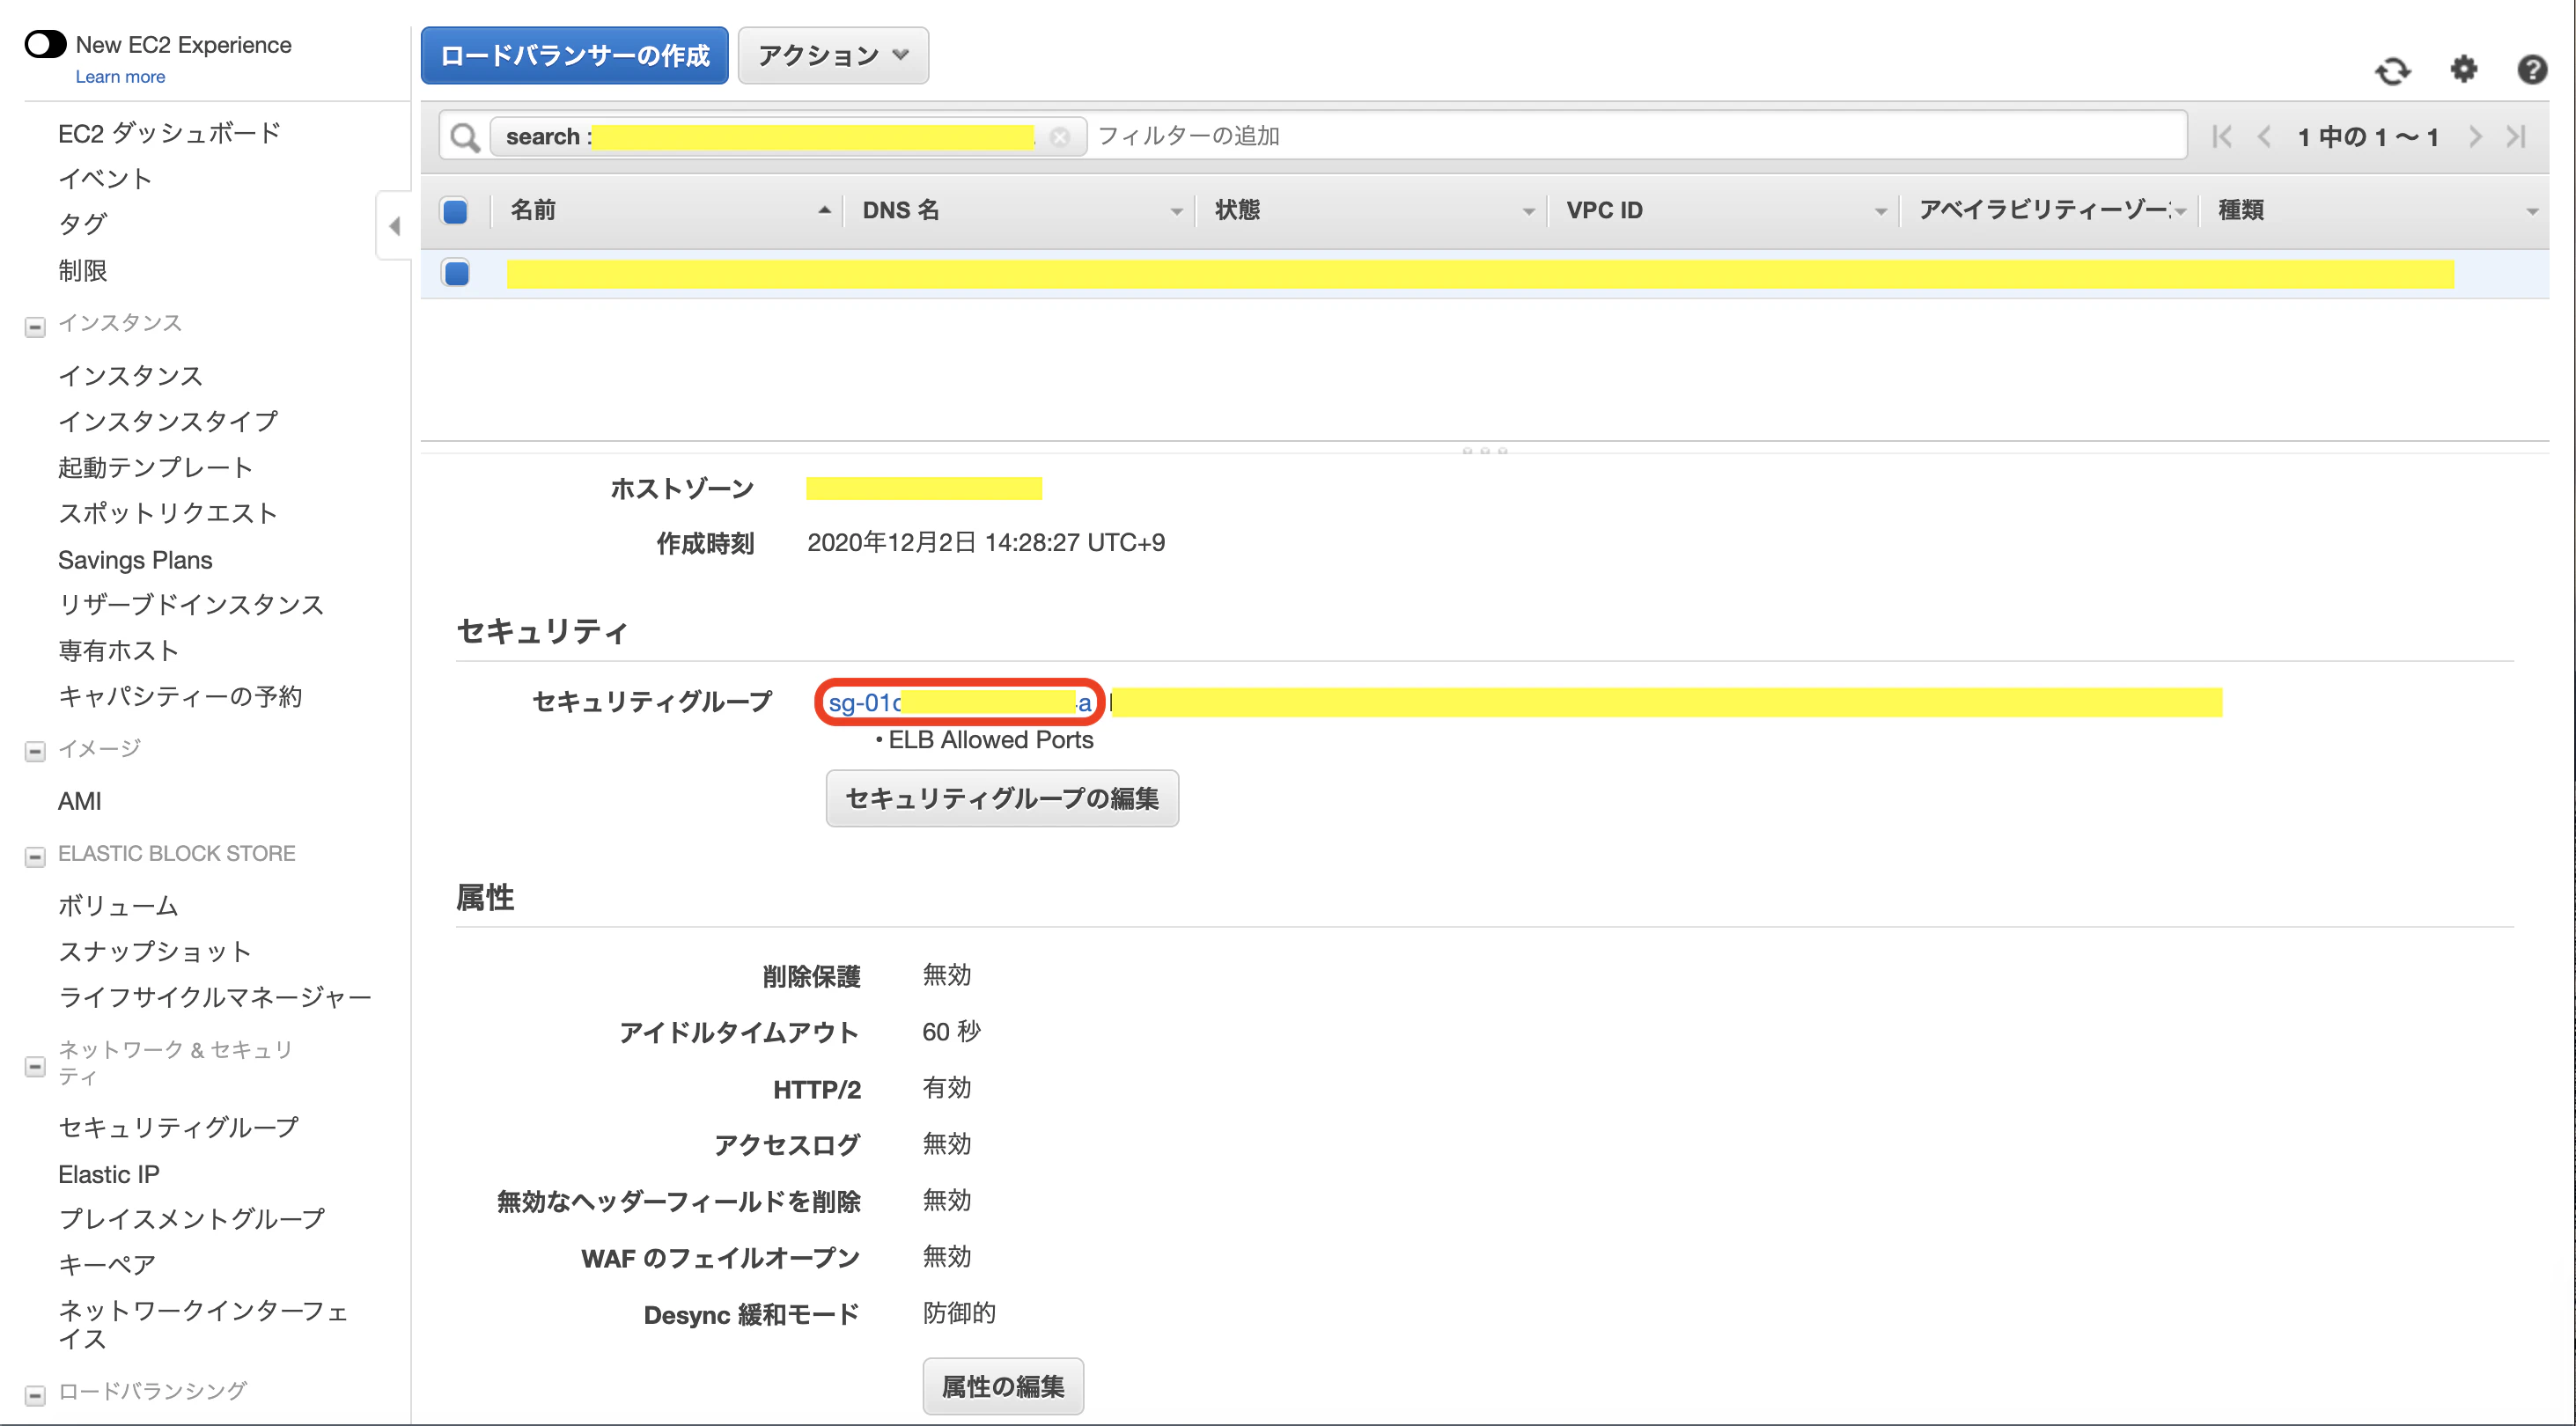Open セキュリティグループ in the sidebar
This screenshot has width=2576, height=1426.
pos(179,1127)
